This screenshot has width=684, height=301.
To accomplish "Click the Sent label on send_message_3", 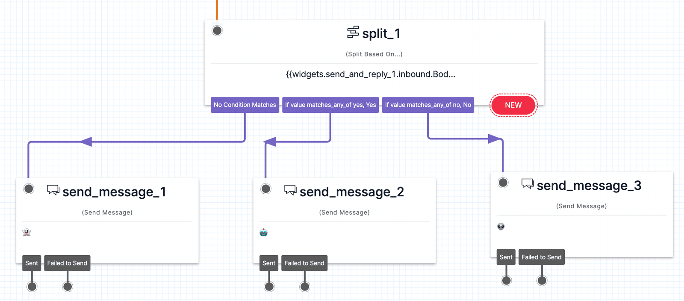I will point(506,257).
